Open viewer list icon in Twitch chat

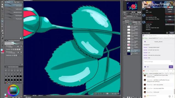[148, 67]
